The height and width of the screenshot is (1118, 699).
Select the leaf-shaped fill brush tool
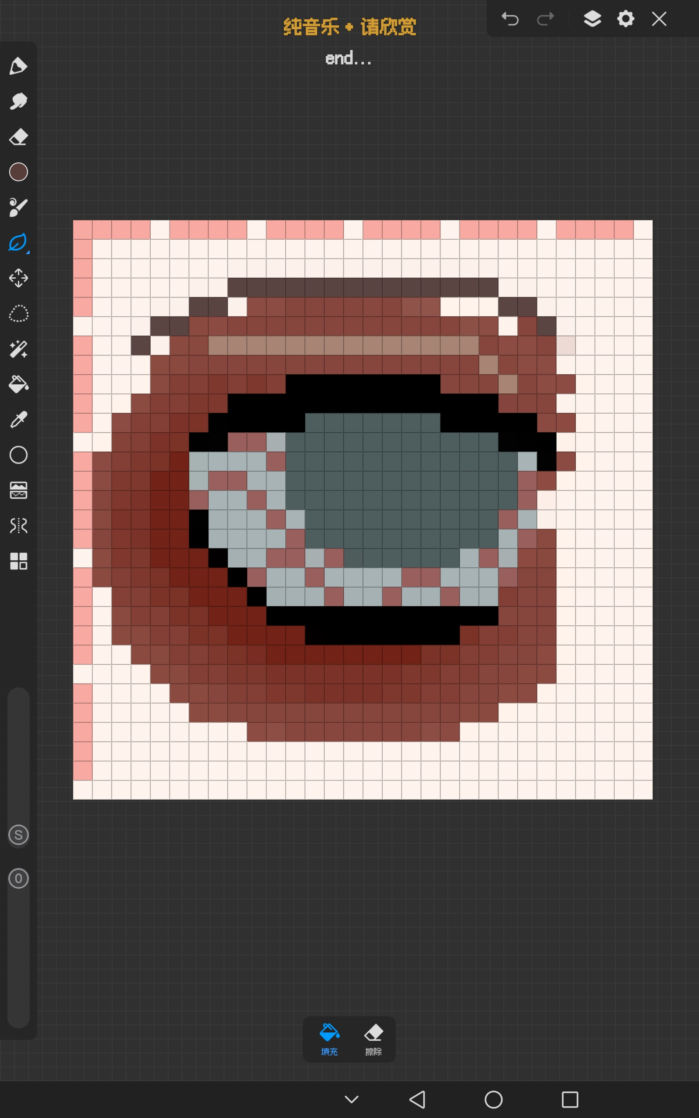click(x=18, y=243)
